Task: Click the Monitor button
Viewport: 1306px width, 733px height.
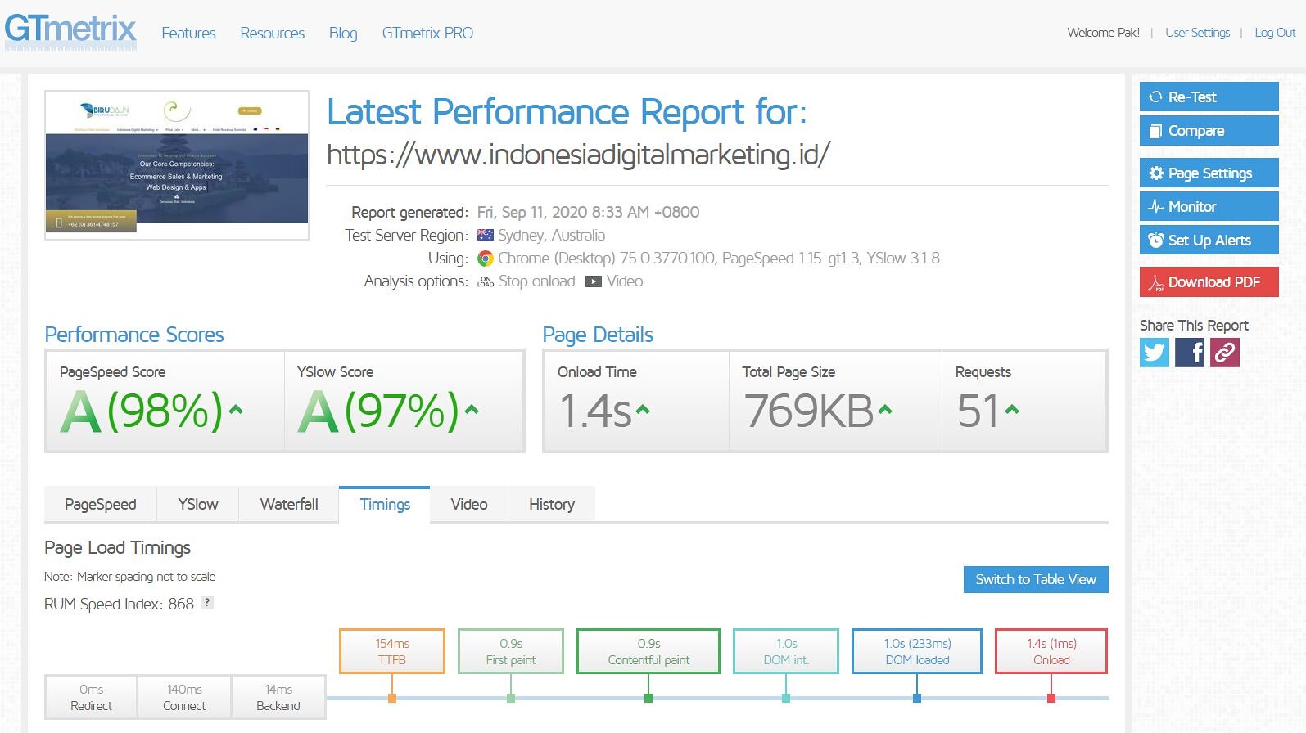Action: (x=1209, y=206)
